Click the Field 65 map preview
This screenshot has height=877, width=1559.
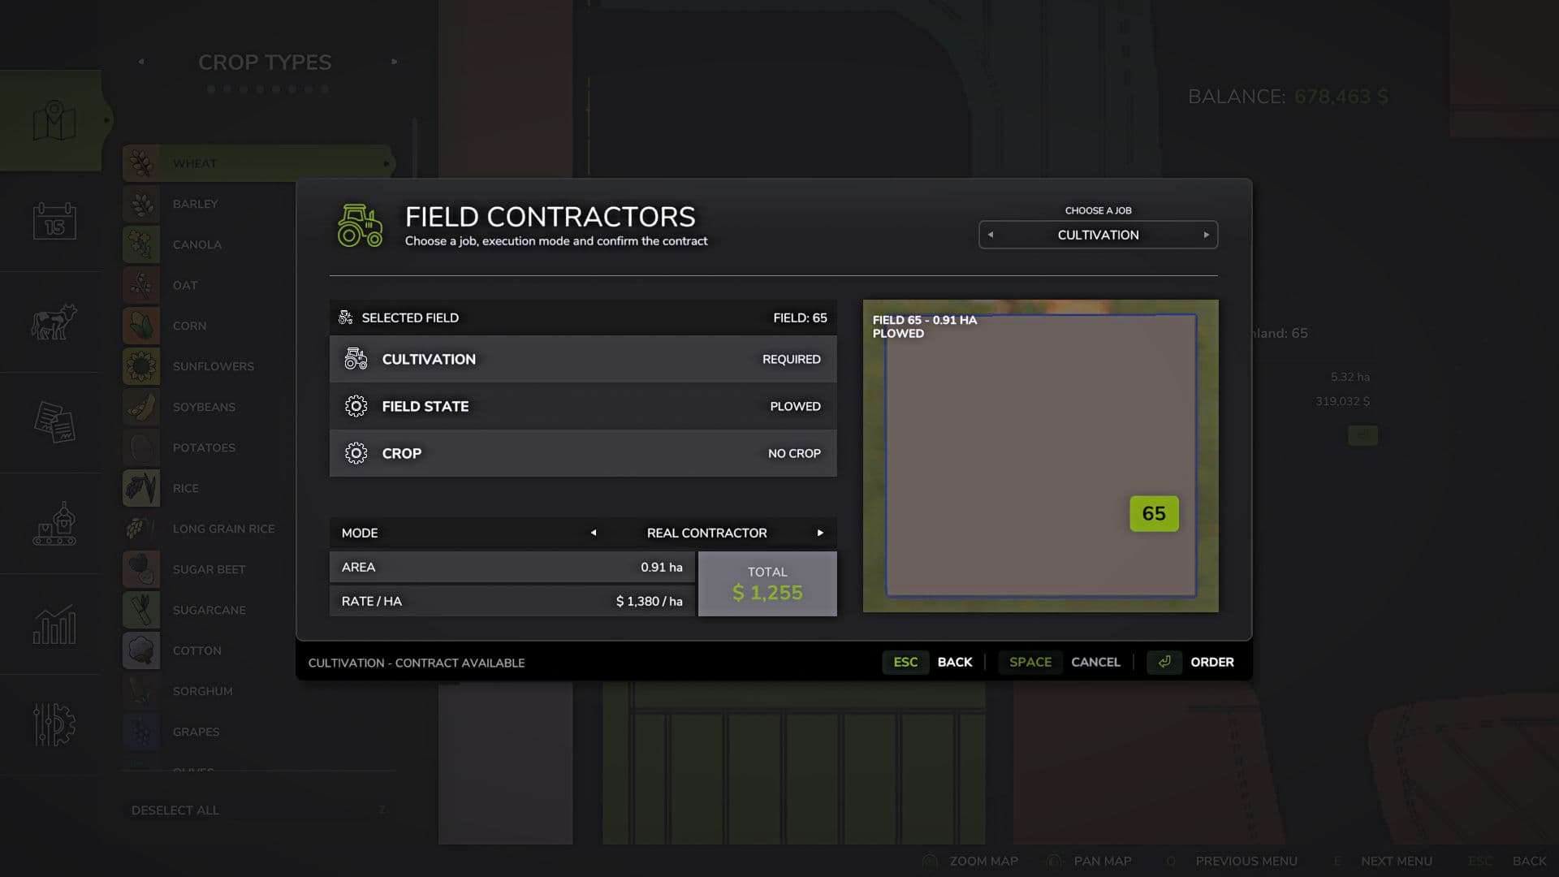(1040, 456)
